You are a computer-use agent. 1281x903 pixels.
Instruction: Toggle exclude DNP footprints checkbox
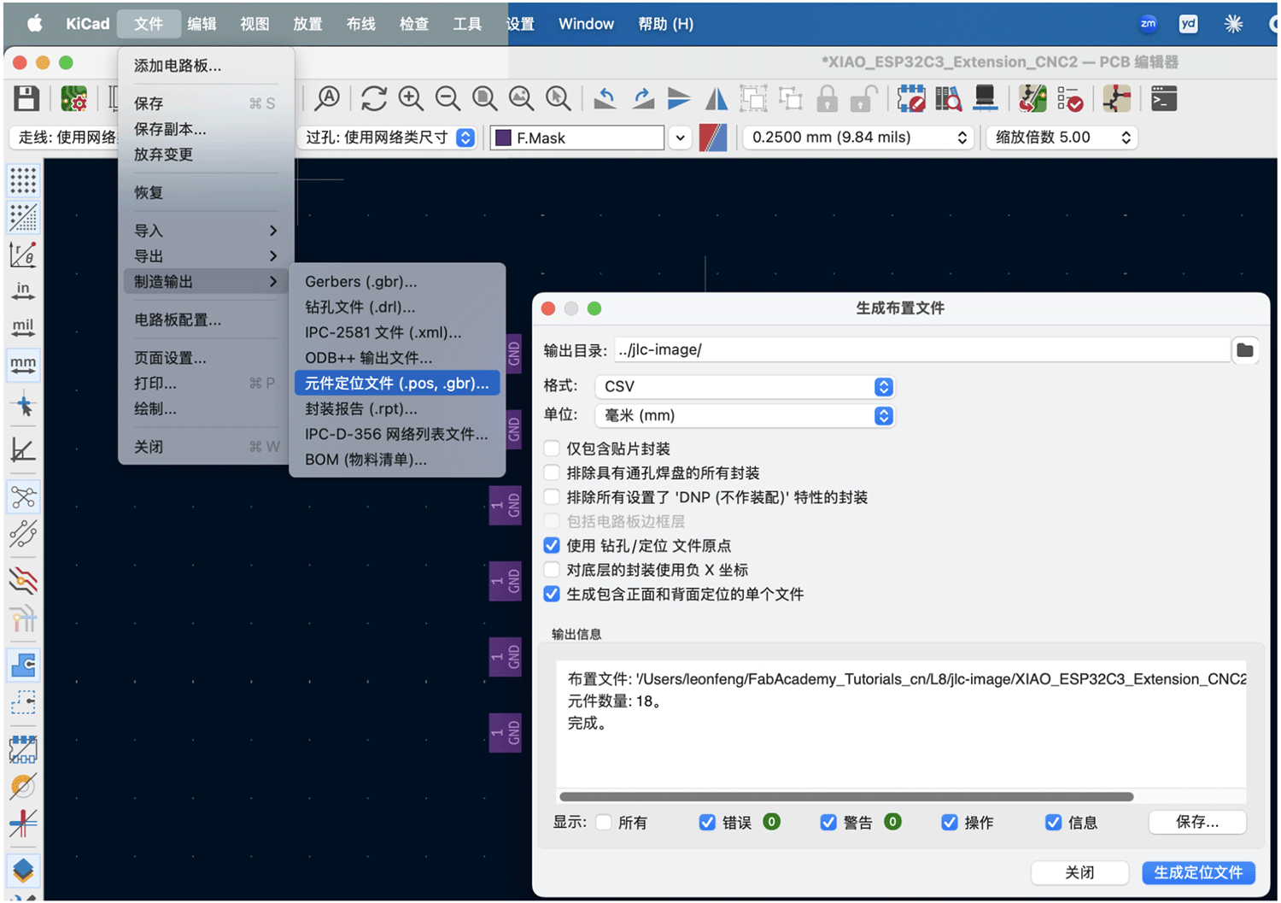click(x=552, y=497)
